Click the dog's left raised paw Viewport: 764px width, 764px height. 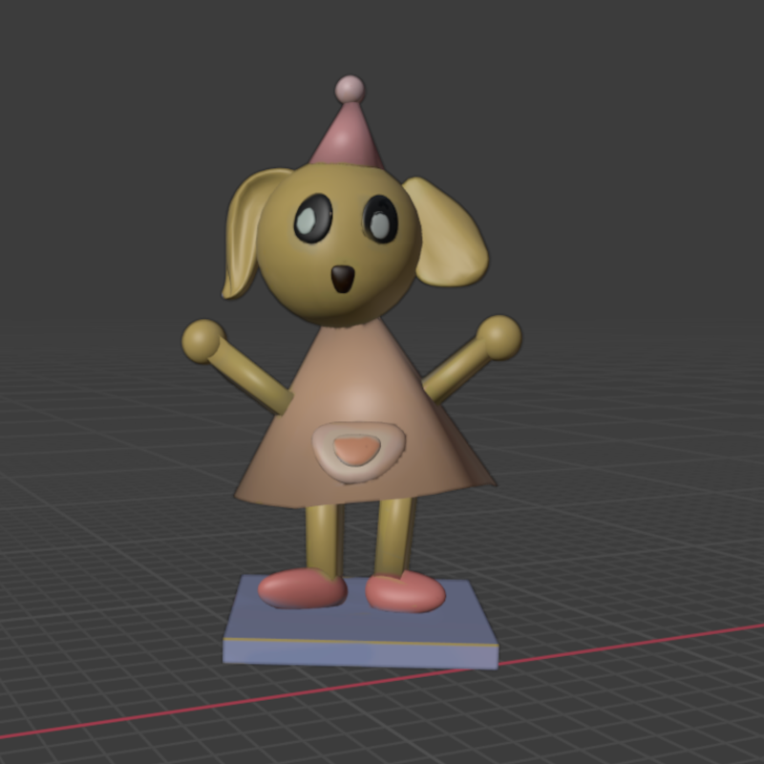point(202,341)
